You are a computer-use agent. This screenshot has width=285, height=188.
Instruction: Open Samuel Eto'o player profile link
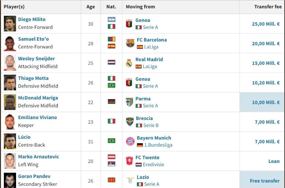pos(33,39)
